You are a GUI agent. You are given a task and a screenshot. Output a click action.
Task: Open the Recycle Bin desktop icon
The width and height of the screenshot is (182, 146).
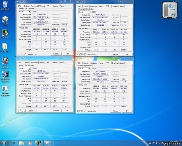tap(5, 6)
